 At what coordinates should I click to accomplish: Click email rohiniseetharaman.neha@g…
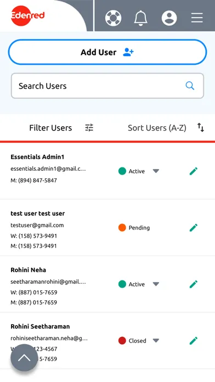[x=49, y=339]
